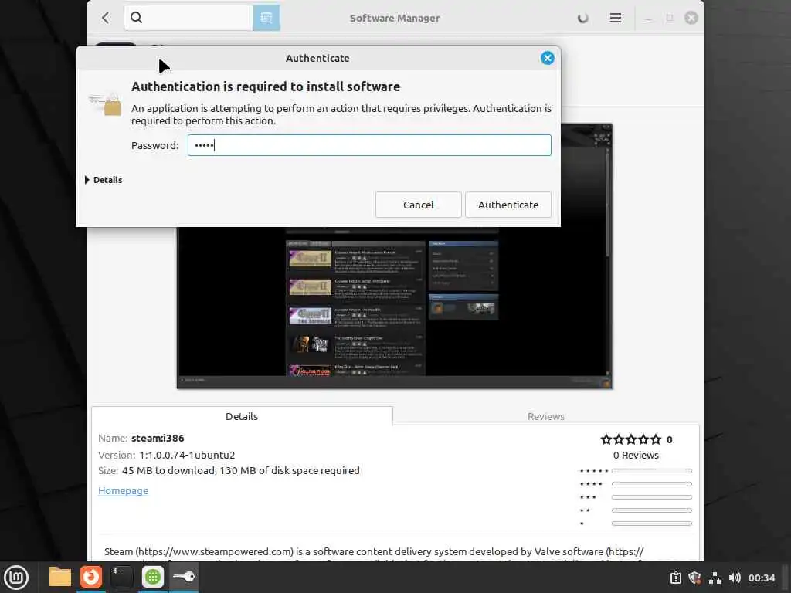Click the loading spinner in header bar
Screen dimensions: 791x593
(582, 19)
